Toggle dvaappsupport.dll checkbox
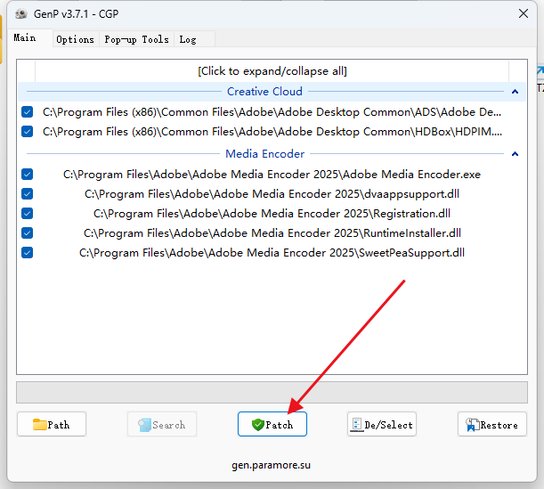 click(27, 193)
